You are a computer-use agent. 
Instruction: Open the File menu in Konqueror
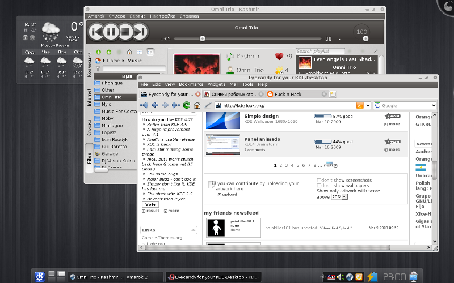(144, 84)
